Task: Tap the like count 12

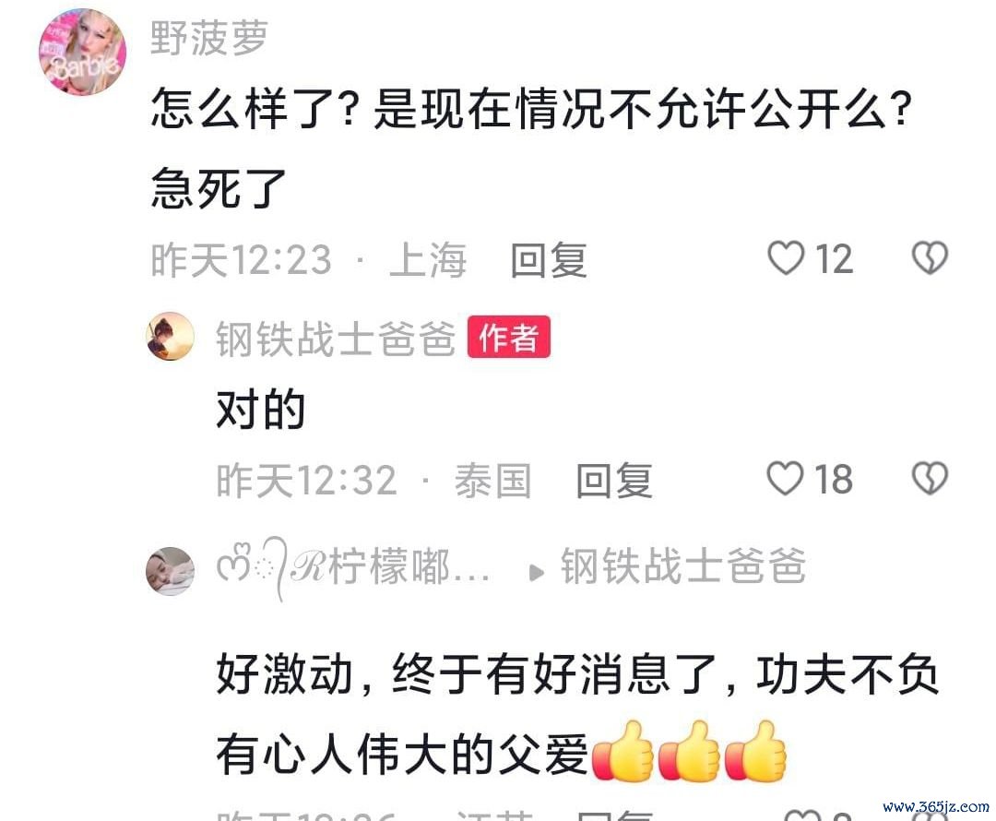Action: coord(834,258)
